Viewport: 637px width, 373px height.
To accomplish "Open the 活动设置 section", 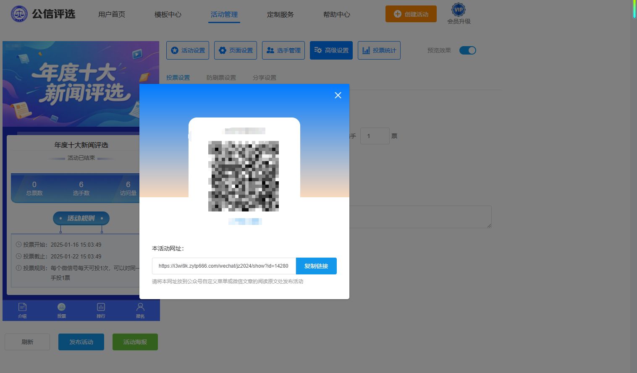I will pos(188,50).
